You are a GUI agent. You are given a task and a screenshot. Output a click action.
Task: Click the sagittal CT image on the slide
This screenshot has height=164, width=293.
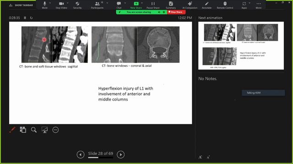click(54, 45)
